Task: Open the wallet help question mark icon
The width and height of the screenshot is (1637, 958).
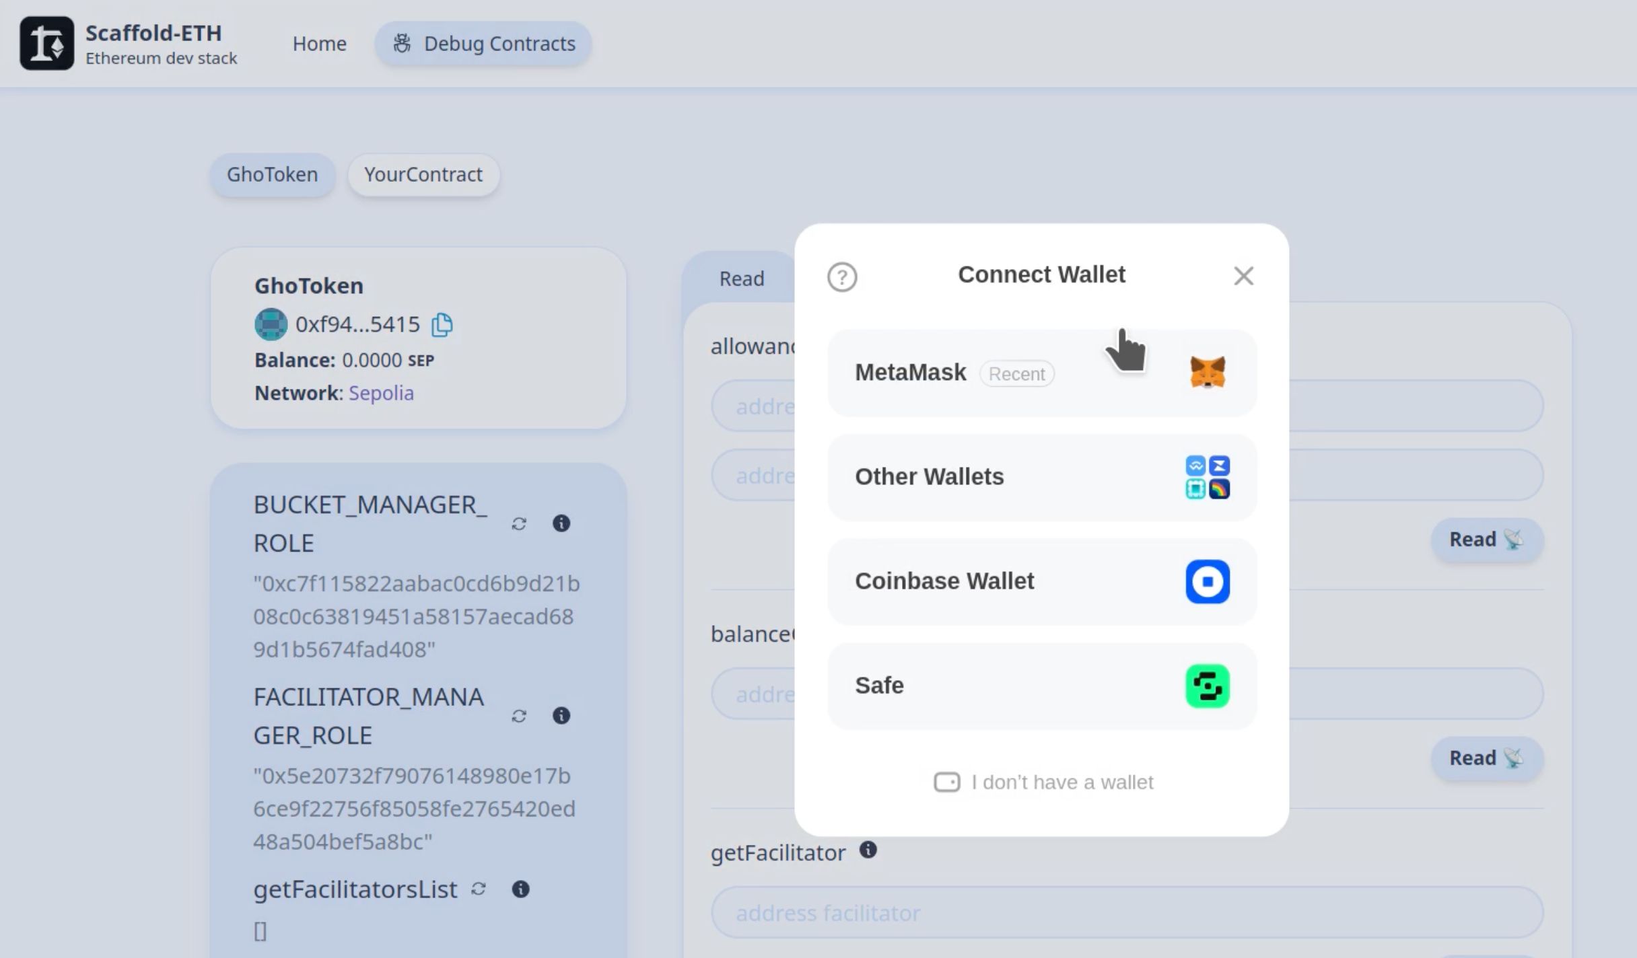Action: coord(842,277)
